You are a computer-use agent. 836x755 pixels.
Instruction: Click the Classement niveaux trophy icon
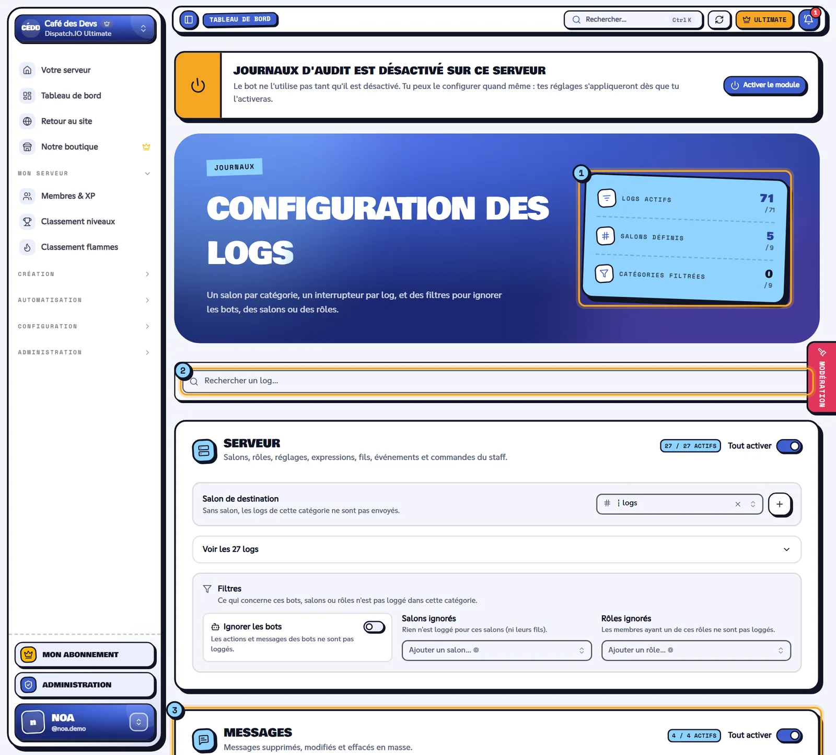pos(27,222)
